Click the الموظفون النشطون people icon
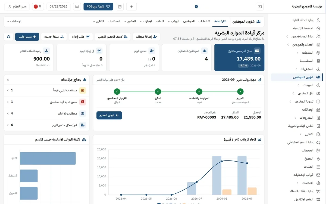Viewport: 326px width, 204px height. (205, 51)
